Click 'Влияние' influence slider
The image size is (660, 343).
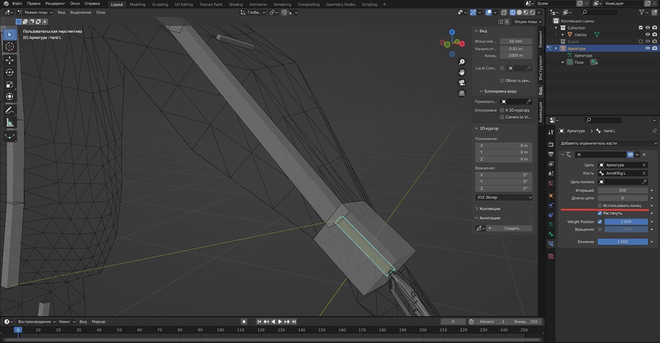[623, 242]
